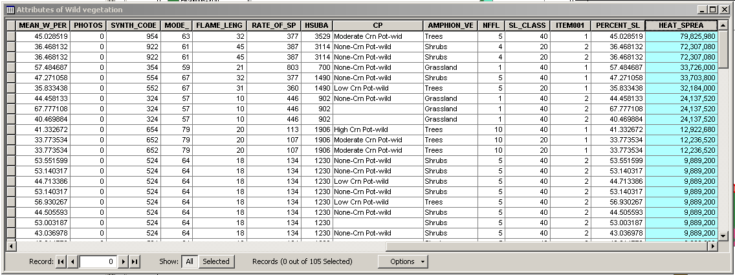Select the CP column header
Image resolution: width=735 pixels, height=275 pixels.
pyautogui.click(x=378, y=26)
